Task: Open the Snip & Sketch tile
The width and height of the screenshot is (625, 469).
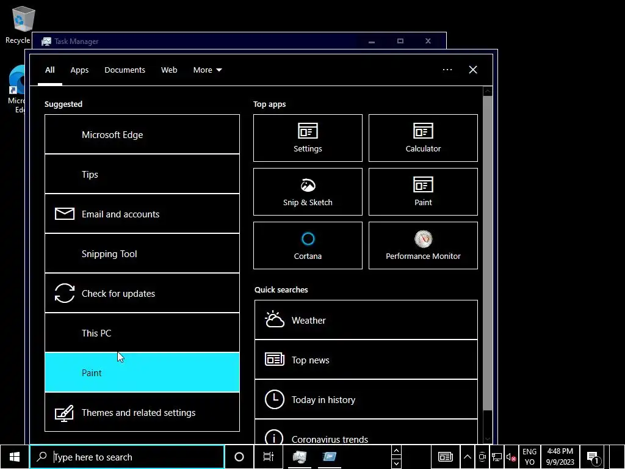Action: [x=308, y=192]
